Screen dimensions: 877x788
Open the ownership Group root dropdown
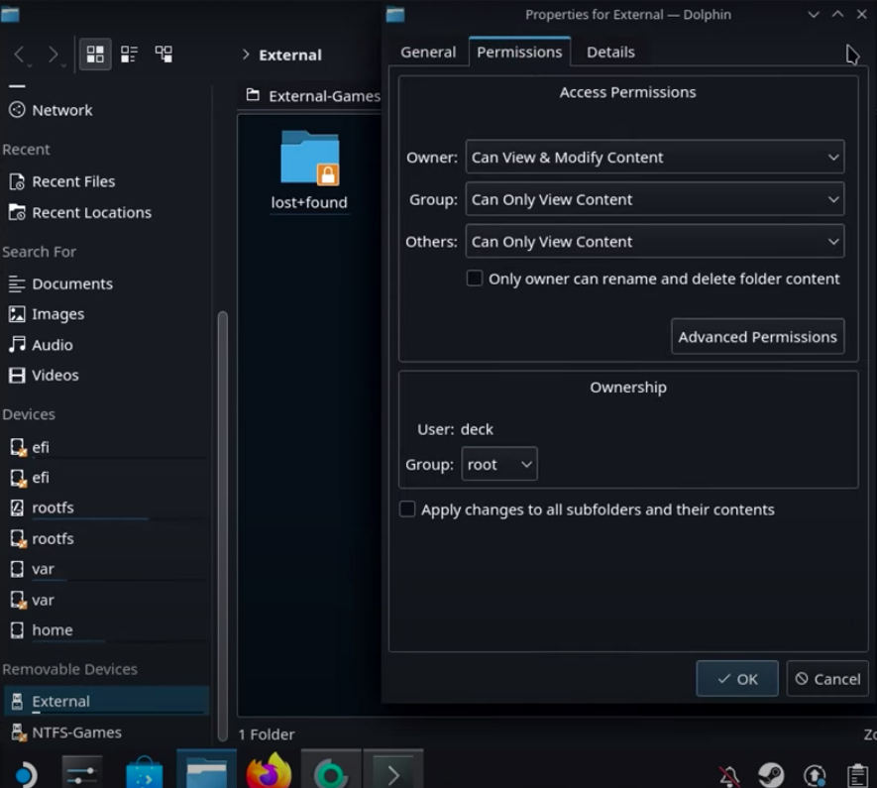[498, 464]
